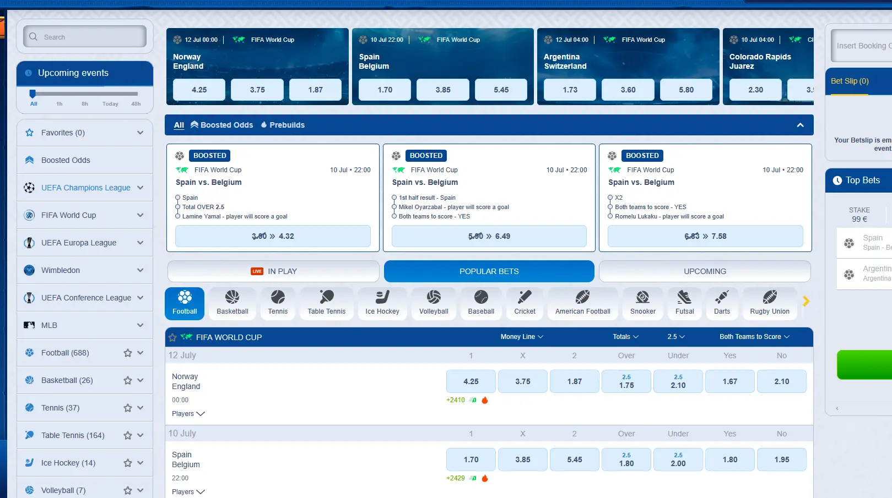Click boosted odds 7.58 button
The width and height of the screenshot is (892, 498).
(705, 236)
